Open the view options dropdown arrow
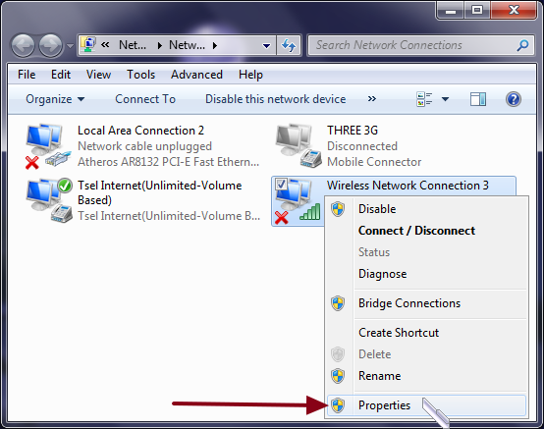544x429 pixels. coord(445,99)
